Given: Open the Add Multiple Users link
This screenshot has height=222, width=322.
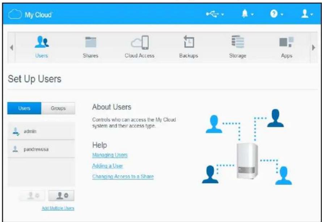Looking at the screenshot, I should tap(58, 208).
